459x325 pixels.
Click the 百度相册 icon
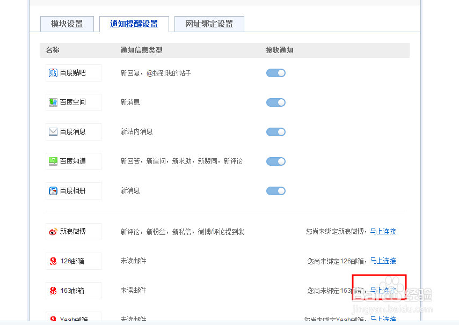[x=53, y=191]
